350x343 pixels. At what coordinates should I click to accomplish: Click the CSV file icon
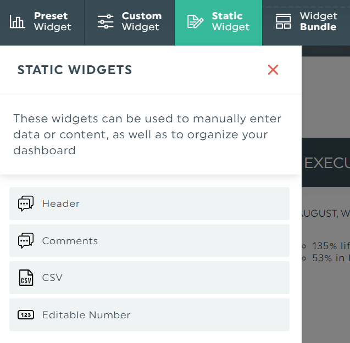pos(26,278)
